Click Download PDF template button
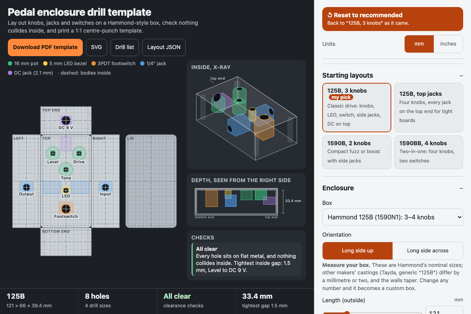This screenshot has width=471, height=314. pos(45,47)
